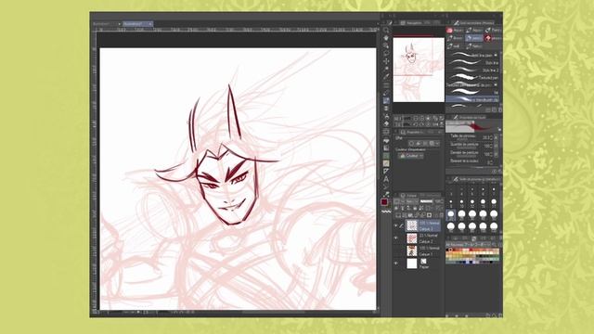This screenshot has width=594, height=334.
Task: Select the Eraser tool in the toolbar
Action: pos(386,124)
